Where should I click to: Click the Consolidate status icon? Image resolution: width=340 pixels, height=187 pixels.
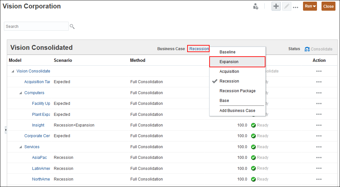pos(307,49)
